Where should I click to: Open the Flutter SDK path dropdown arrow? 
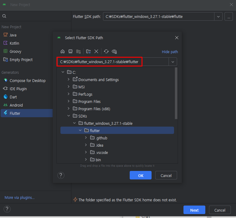(218, 17)
